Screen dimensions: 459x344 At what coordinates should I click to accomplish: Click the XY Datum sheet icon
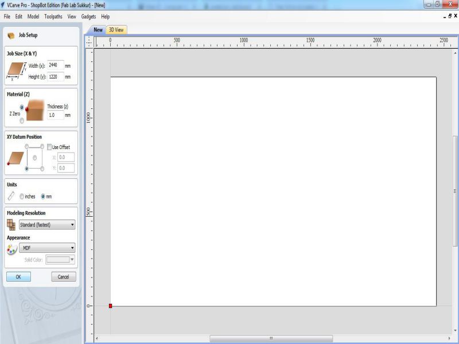click(15, 158)
